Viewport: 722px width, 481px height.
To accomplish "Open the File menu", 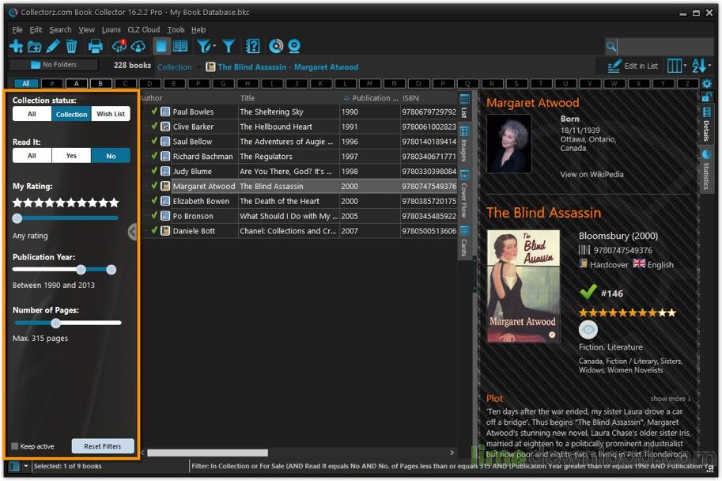I will click(17, 29).
